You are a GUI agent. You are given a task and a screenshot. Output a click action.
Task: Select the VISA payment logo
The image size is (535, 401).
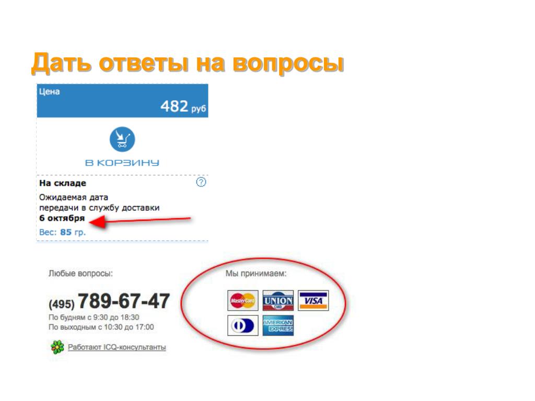click(313, 300)
